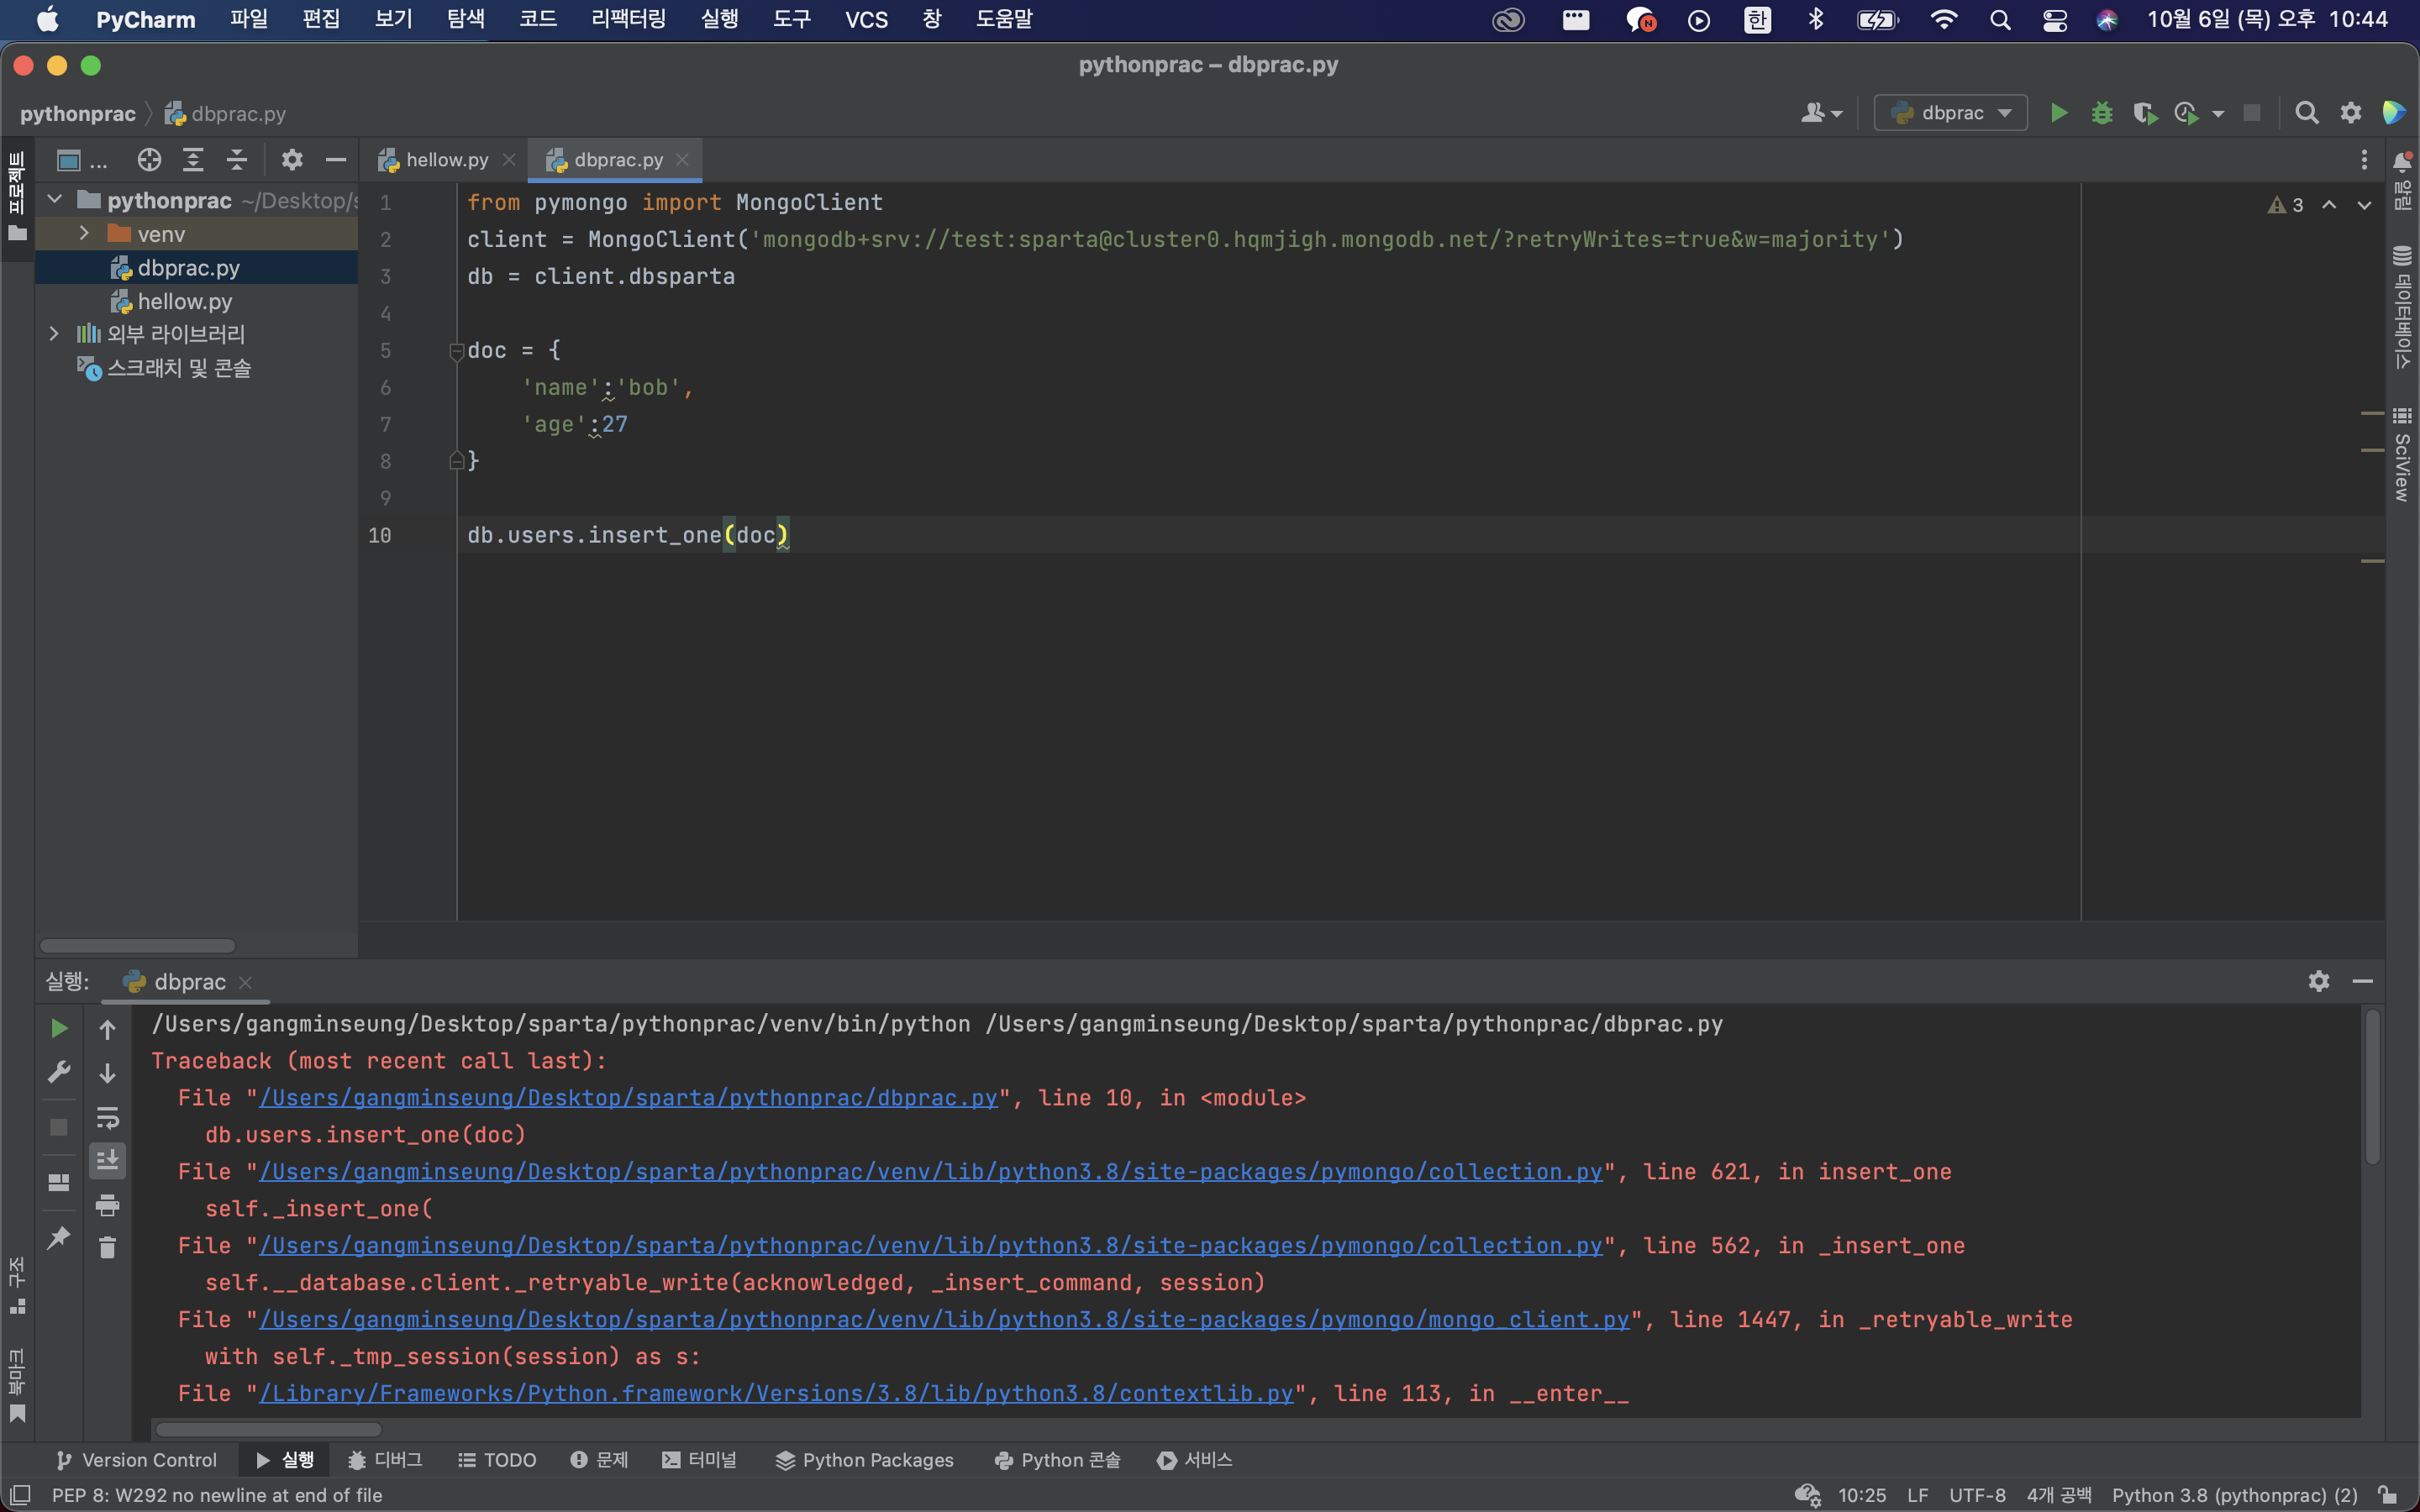The width and height of the screenshot is (2420, 1512).
Task: Click the JetBrains Toolbox colorful icon
Action: 2395,113
